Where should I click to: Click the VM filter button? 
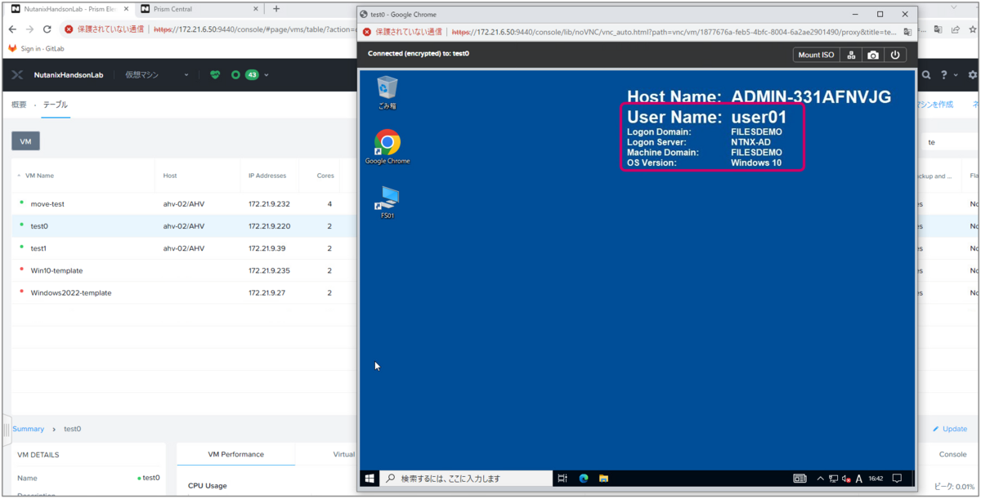(x=25, y=141)
